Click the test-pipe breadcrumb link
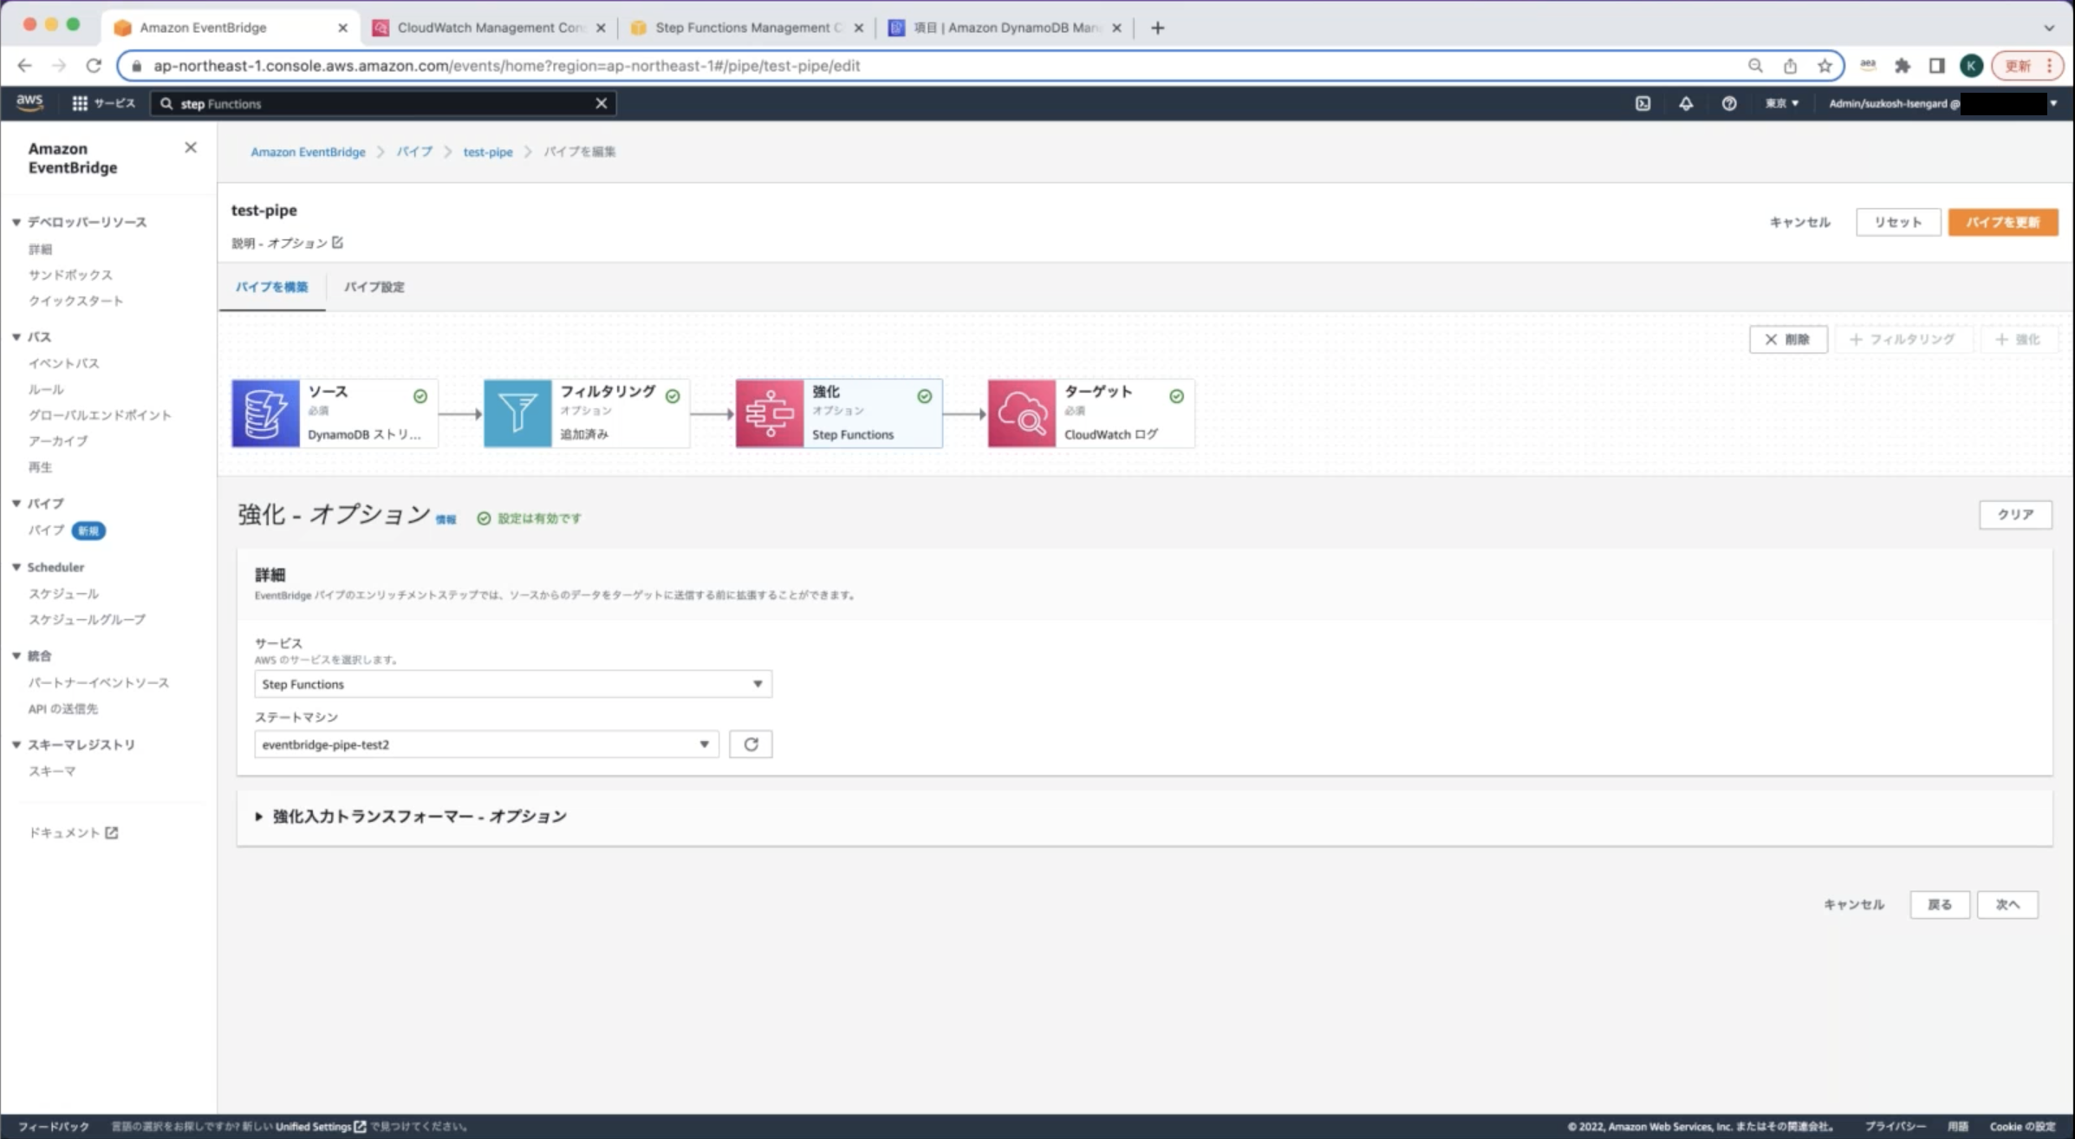Image resolution: width=2075 pixels, height=1139 pixels. click(487, 152)
